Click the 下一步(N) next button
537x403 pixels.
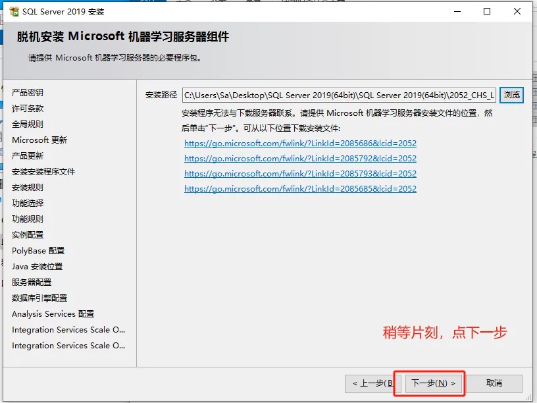point(433,383)
